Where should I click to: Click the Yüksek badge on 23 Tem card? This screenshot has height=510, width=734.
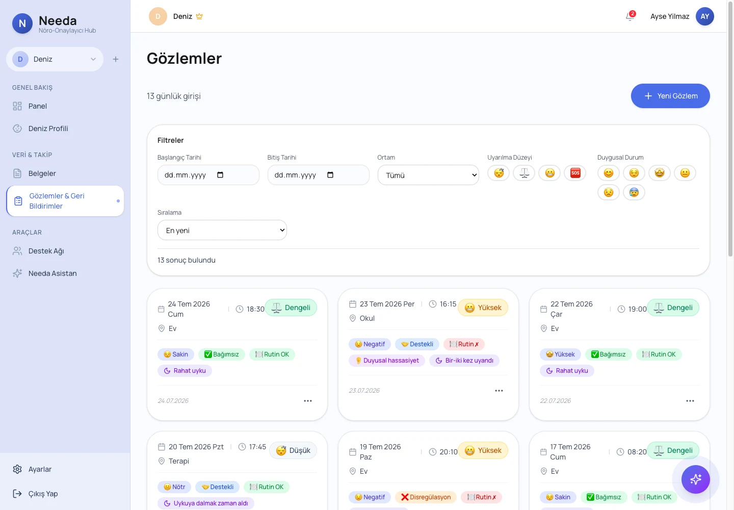[483, 308]
